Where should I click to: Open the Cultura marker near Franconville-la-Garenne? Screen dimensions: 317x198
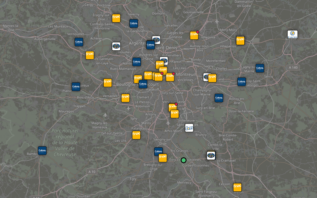134,24
